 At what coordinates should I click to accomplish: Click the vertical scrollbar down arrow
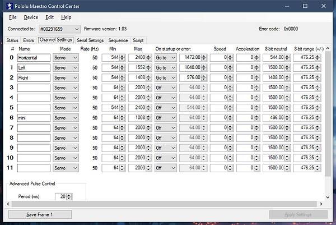pos(328,197)
